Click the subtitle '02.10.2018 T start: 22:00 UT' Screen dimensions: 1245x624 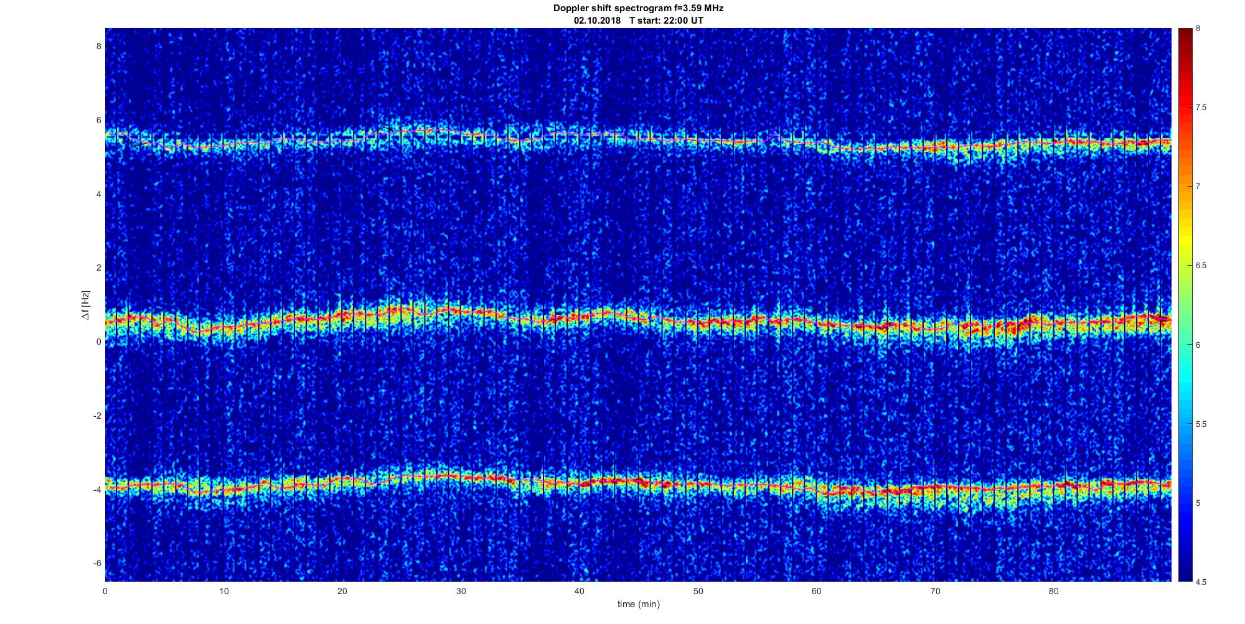point(638,21)
